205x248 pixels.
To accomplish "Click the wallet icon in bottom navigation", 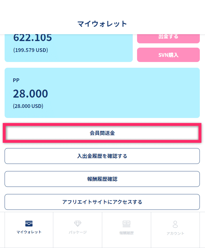I will click(x=29, y=223).
